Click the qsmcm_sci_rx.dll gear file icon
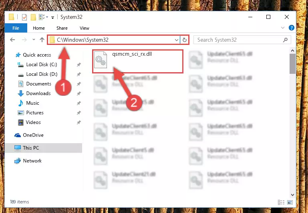Screen dimensions: 308x213 [x=101, y=60]
